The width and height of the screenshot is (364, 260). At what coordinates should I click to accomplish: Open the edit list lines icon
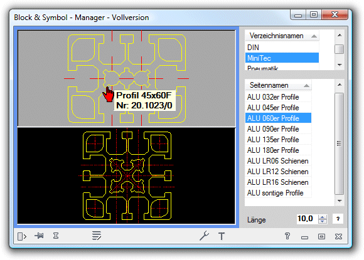click(97, 236)
